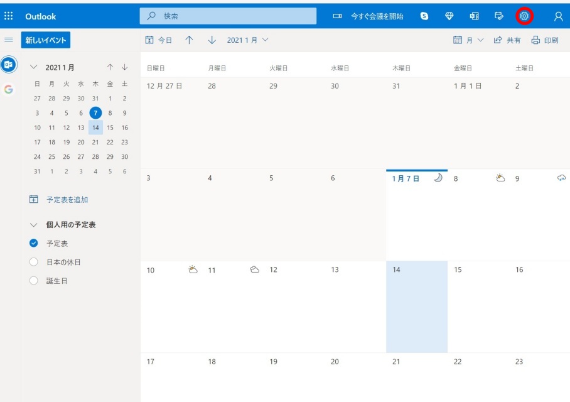Expand the 2021 1月 month picker dropdown

click(247, 40)
